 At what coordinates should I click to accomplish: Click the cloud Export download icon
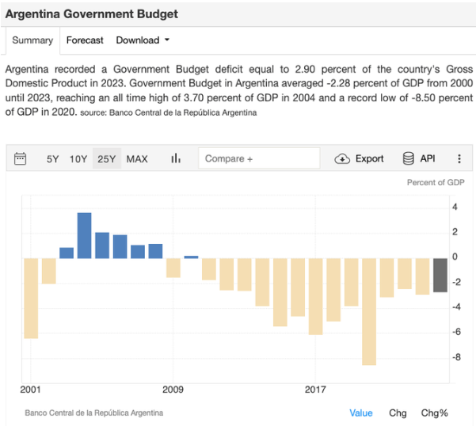click(x=342, y=158)
